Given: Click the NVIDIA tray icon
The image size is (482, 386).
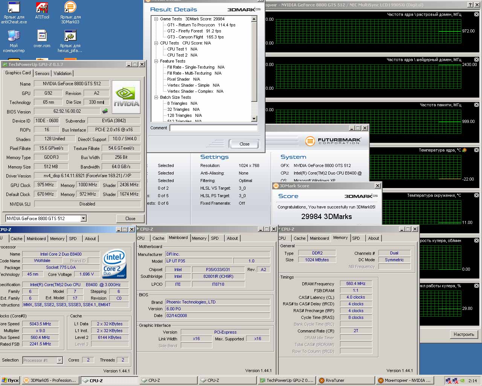Looking at the screenshot, I should coord(463,381).
